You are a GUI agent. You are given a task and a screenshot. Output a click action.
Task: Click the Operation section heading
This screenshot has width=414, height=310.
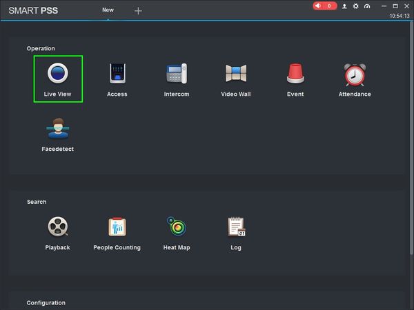(41, 48)
